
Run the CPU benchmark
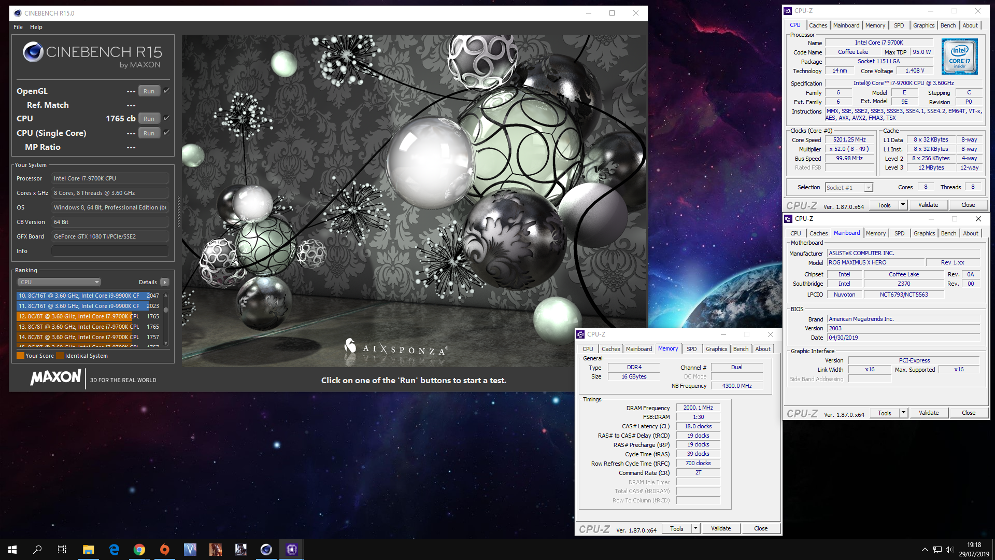click(x=149, y=119)
